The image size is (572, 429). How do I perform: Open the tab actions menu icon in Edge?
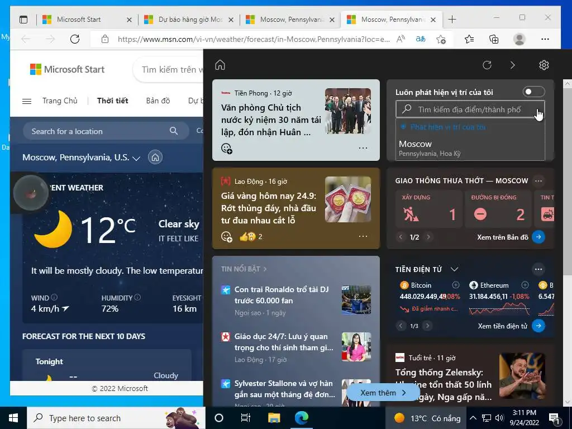coord(23,20)
